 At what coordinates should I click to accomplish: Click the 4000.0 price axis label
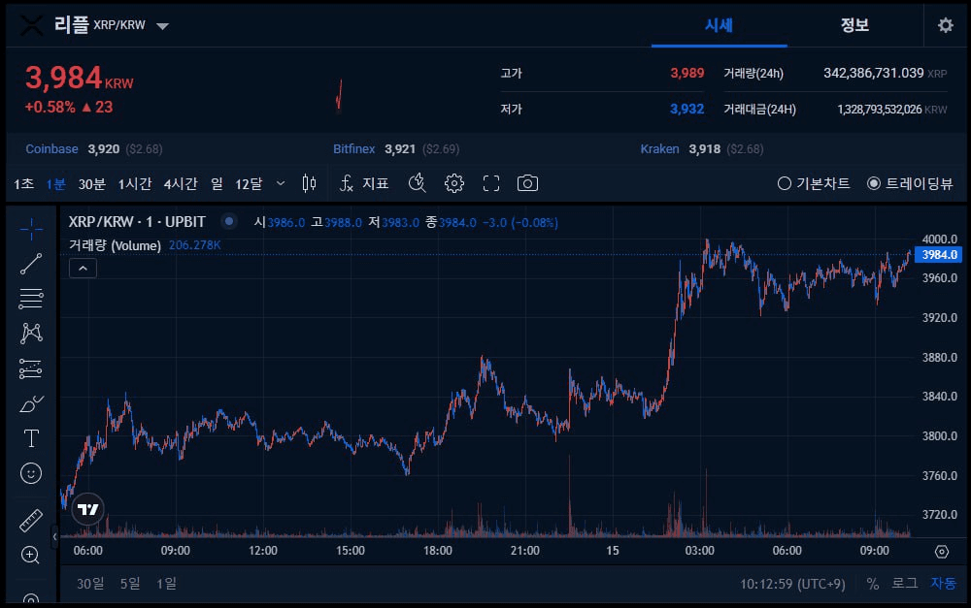click(x=939, y=239)
